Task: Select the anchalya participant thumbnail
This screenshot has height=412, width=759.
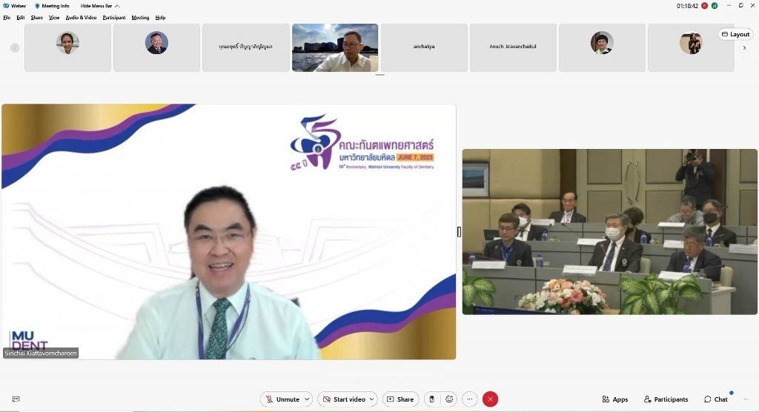Action: pos(424,47)
